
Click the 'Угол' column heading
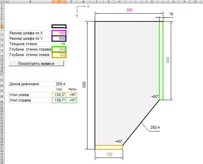(x=59, y=89)
